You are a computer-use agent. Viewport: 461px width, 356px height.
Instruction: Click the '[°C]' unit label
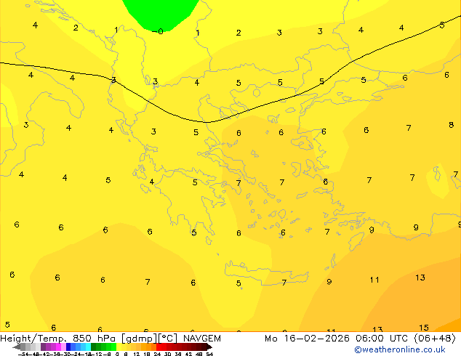coord(168,339)
